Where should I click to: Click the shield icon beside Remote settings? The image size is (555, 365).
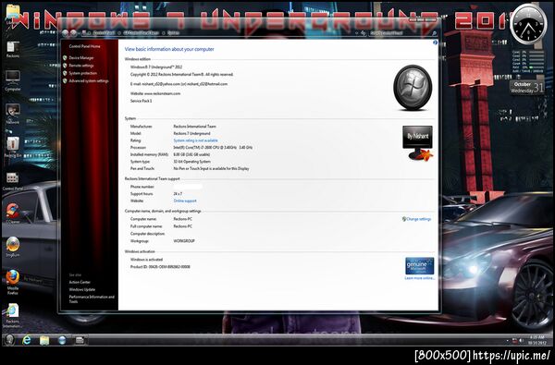pos(65,66)
